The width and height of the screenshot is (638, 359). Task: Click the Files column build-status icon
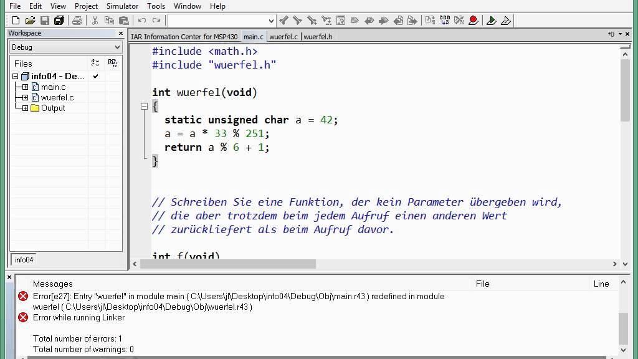tap(112, 63)
